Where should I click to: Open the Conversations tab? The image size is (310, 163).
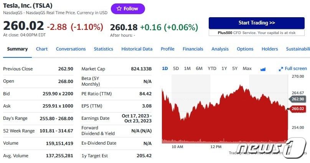[x=71, y=49]
